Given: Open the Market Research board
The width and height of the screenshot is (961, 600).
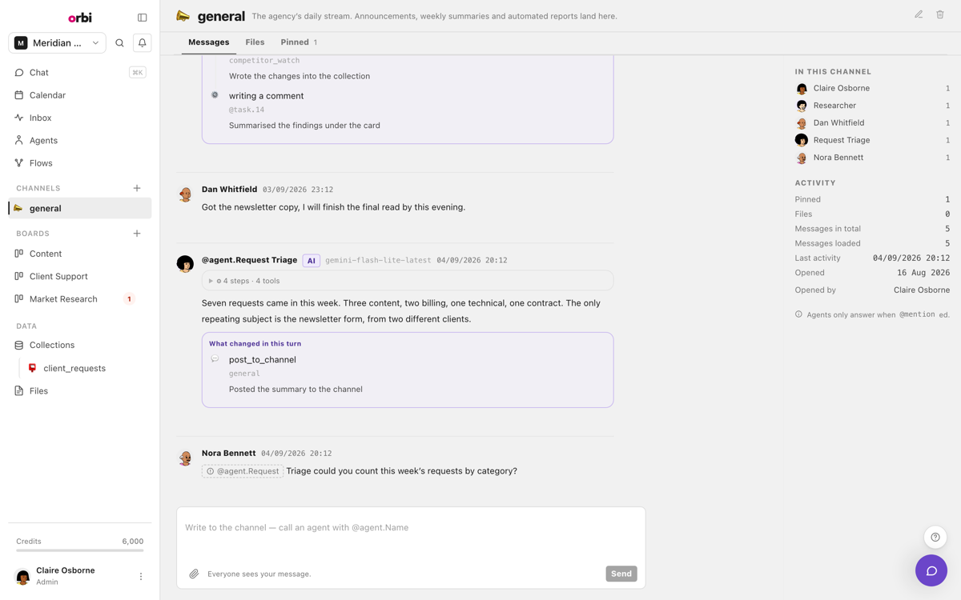Looking at the screenshot, I should 80,299.
